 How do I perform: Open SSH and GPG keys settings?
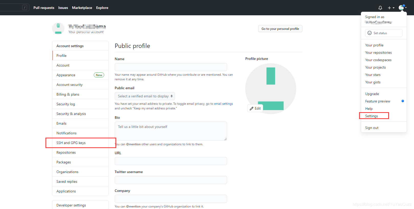(80, 143)
